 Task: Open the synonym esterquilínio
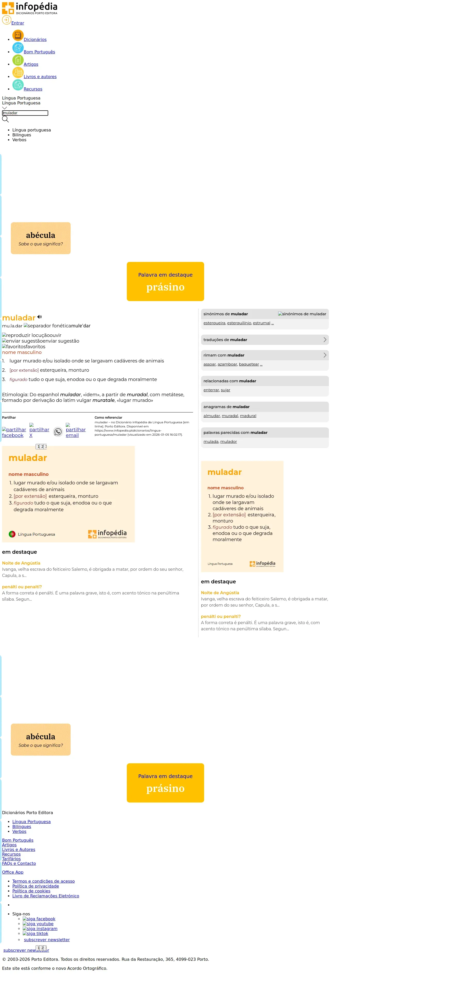pyautogui.click(x=239, y=323)
